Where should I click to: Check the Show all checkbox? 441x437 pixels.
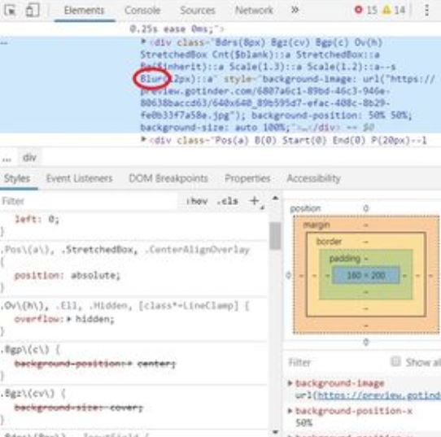pyautogui.click(x=395, y=361)
